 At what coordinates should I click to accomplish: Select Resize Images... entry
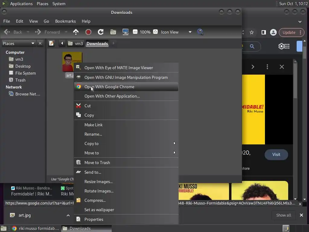(x=126, y=182)
